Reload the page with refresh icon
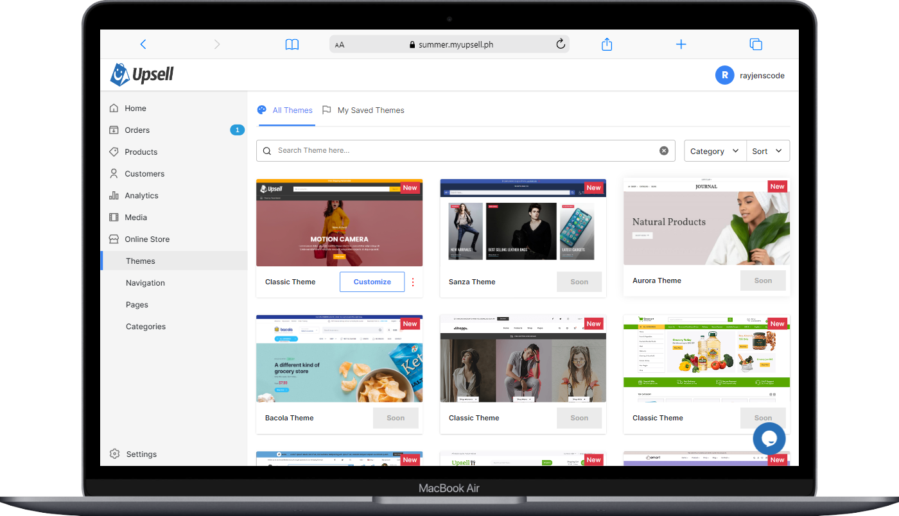This screenshot has width=899, height=516. (561, 44)
